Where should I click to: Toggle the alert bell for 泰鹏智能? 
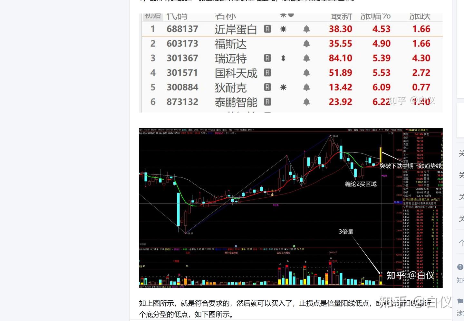(x=306, y=102)
